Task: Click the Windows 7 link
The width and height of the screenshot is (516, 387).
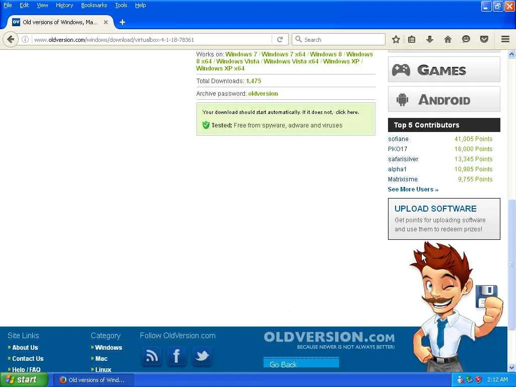Action: tap(241, 54)
